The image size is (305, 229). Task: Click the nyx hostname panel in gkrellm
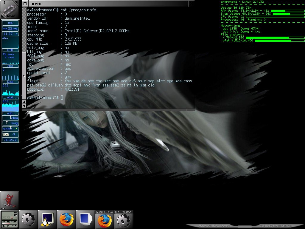10,23
